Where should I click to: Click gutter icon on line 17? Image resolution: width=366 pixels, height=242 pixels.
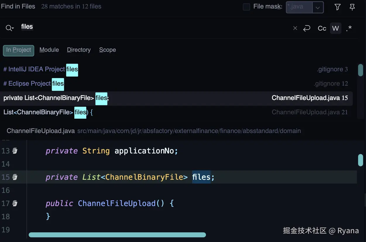pos(15,203)
